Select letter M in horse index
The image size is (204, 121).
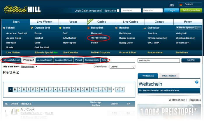(x=64, y=90)
